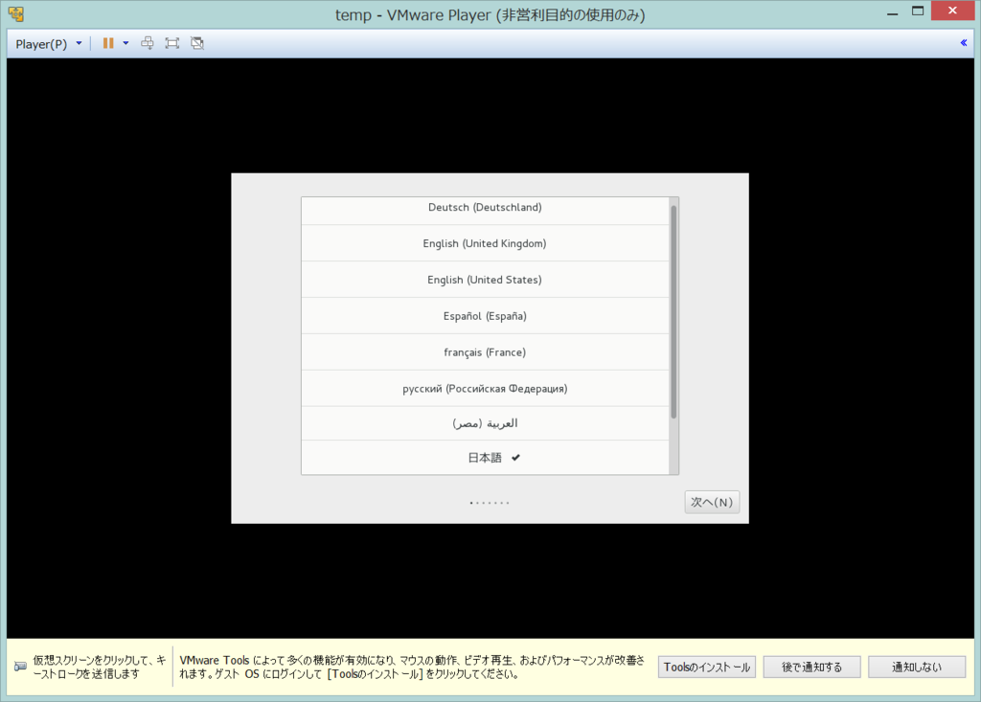
Task: Pause the virtual machine with the pause icon
Action: coord(108,43)
